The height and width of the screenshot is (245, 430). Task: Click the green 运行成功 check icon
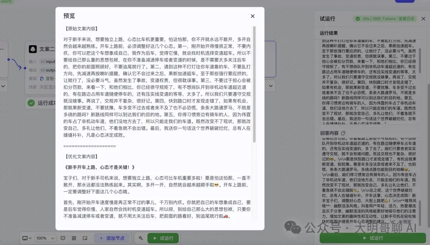tap(31, 103)
